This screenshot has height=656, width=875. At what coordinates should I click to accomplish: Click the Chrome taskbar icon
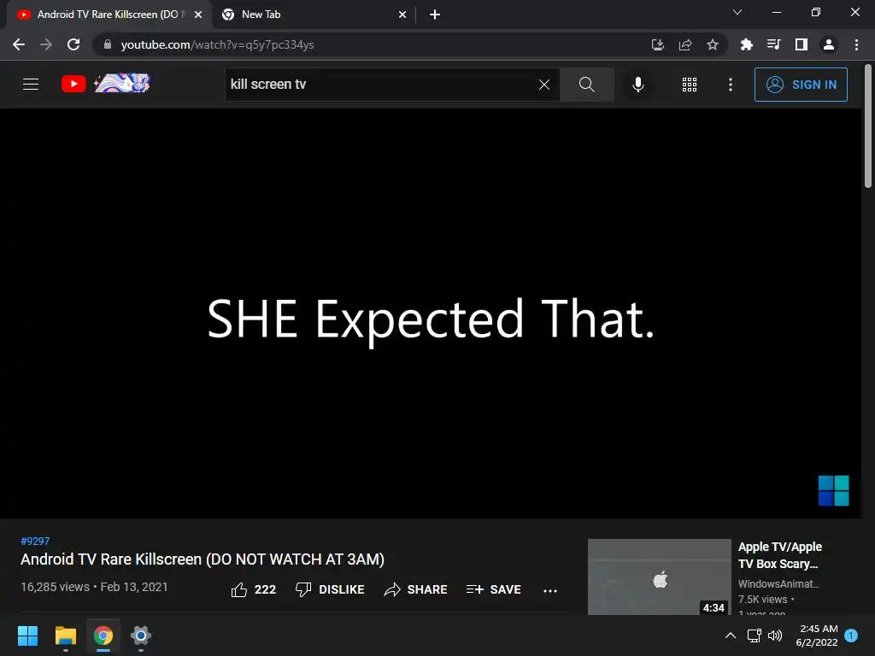click(103, 635)
